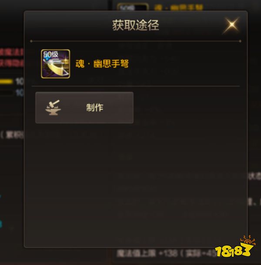Click the blurred yellow item name behind dialog
Image resolution: width=261 pixels, height=265 pixels.
179,7
